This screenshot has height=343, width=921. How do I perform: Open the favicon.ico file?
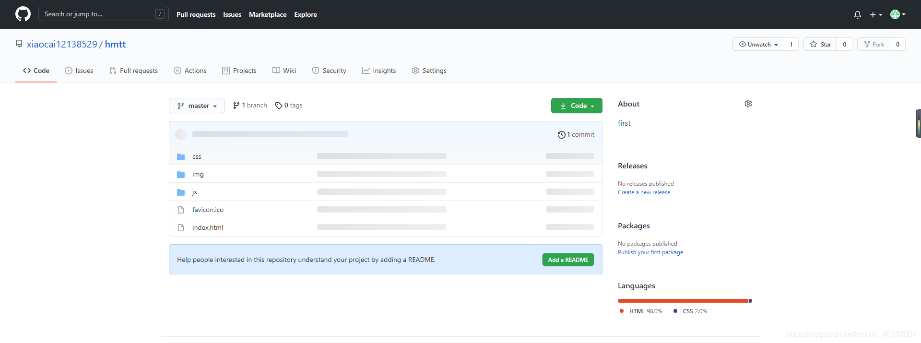click(x=208, y=210)
